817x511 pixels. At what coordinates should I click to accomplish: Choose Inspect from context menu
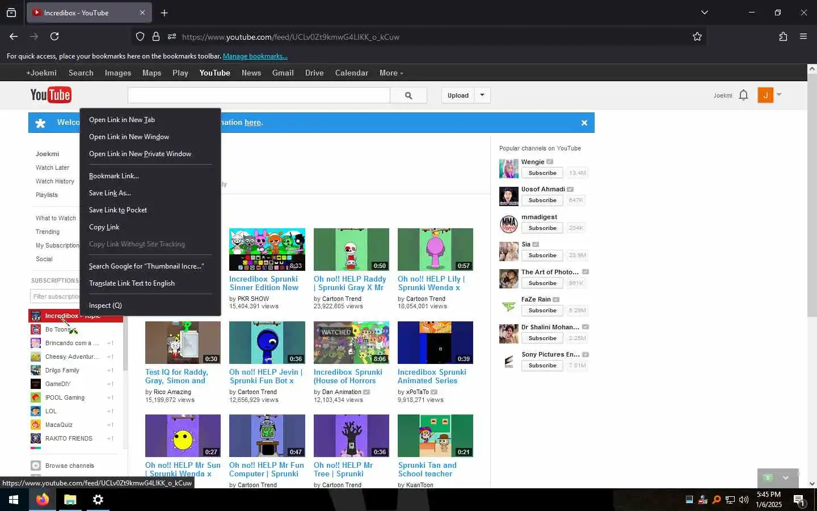[150, 305]
